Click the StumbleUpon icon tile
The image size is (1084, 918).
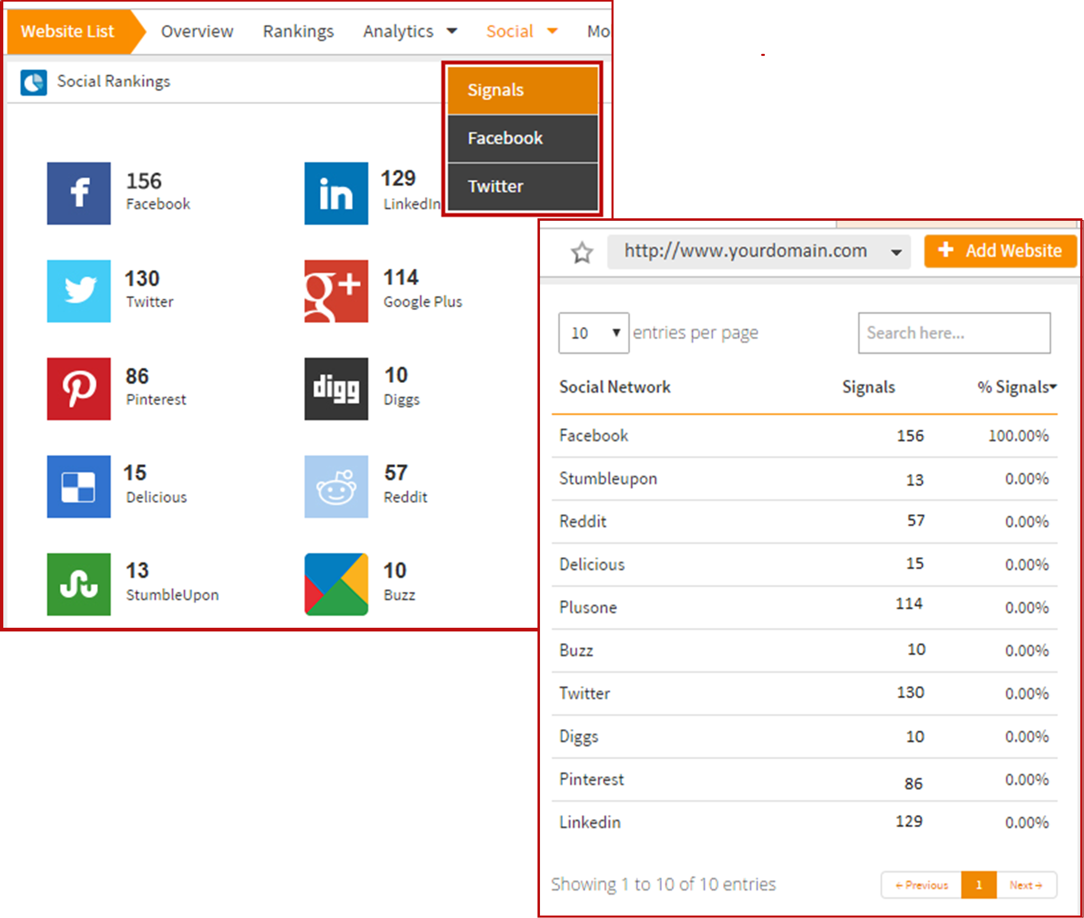pyautogui.click(x=79, y=585)
